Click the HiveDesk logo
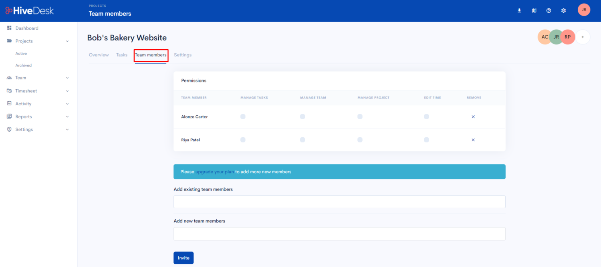 coord(29,10)
